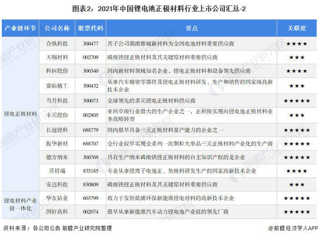
Task: Select stock code '002709'
Action: pyautogui.click(x=91, y=57)
